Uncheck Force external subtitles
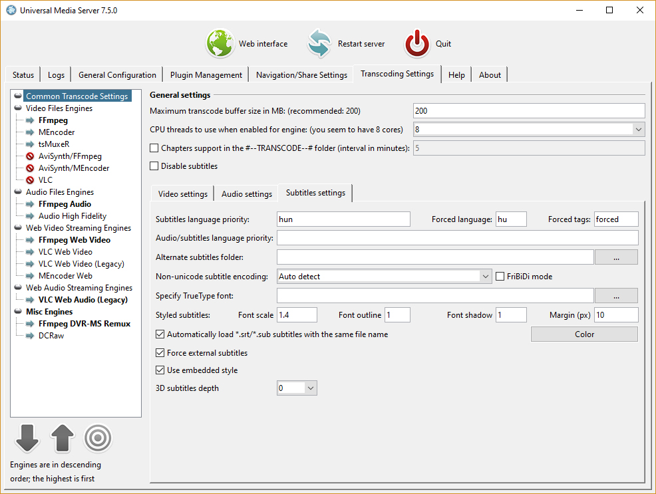This screenshot has width=656, height=494. [160, 353]
